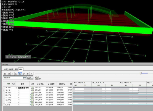Click status icon of task 7
This screenshot has height=111, width=153.
pos(32,100)
